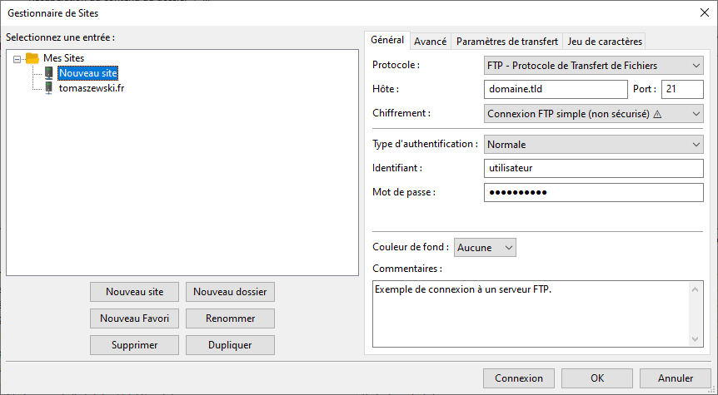Click the Connexion button

click(x=519, y=378)
